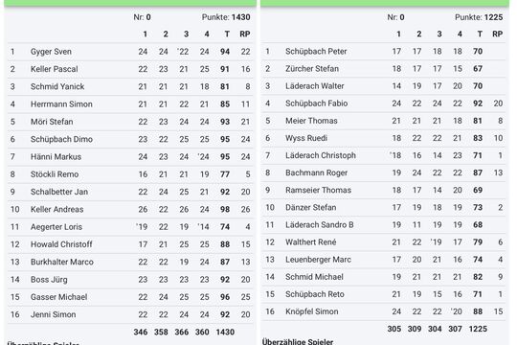Click RP column header in right table
Viewport: 517px width, 345px height.
click(x=498, y=34)
